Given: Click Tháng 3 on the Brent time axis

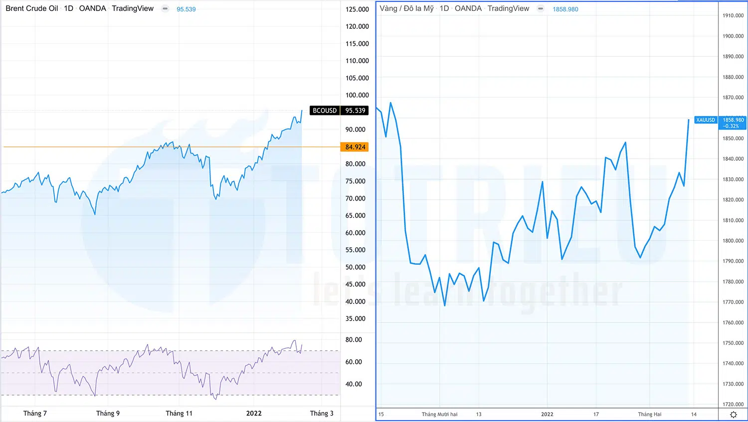Looking at the screenshot, I should click(322, 414).
